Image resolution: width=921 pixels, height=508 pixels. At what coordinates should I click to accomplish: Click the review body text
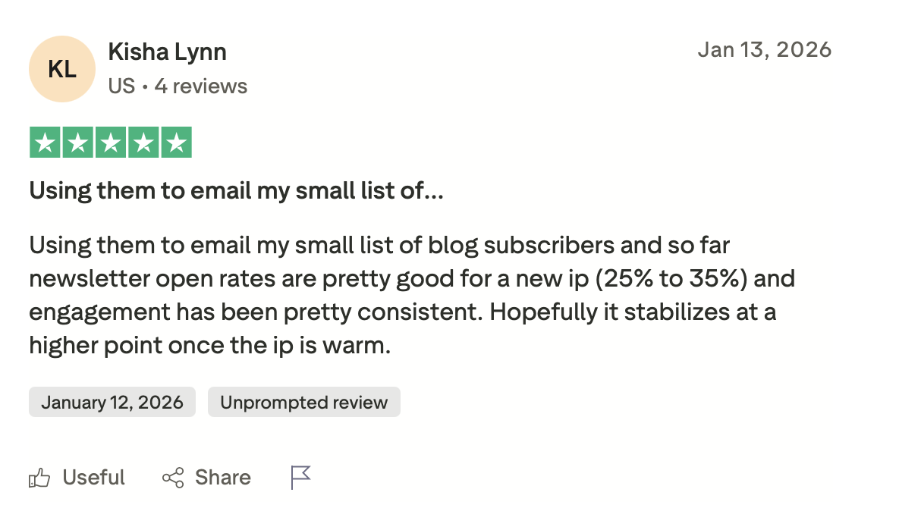tap(410, 294)
